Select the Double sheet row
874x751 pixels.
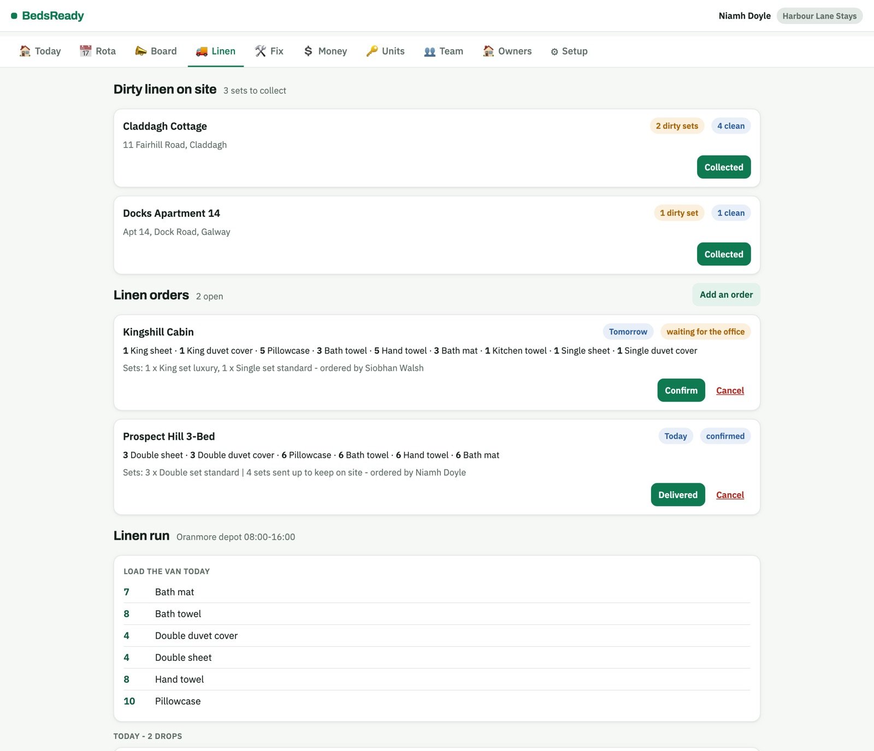click(437, 658)
